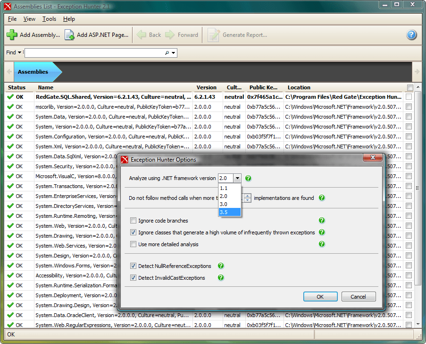Click help icon beside framework version dropdown
Image resolution: width=426 pixels, height=344 pixels.
[x=248, y=178]
